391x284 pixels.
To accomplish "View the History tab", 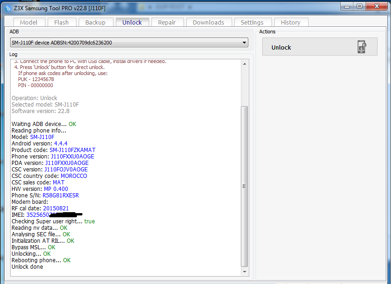I will (x=291, y=22).
